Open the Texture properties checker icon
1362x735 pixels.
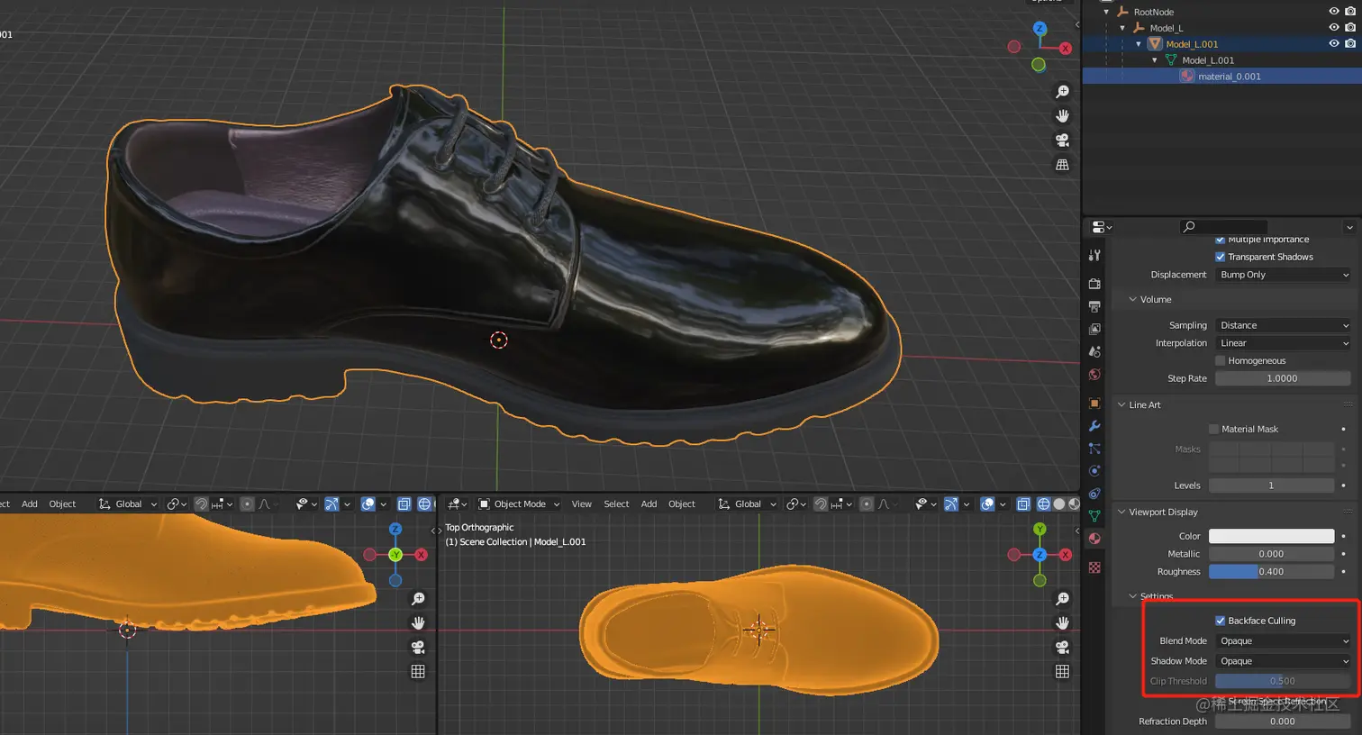click(1094, 567)
